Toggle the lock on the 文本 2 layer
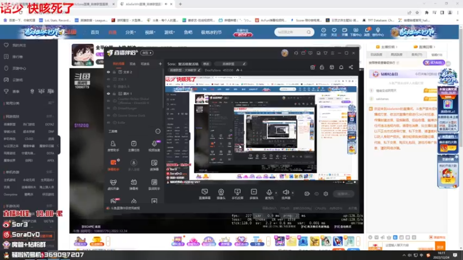Viewport: 463px width, 260px height. click(114, 72)
